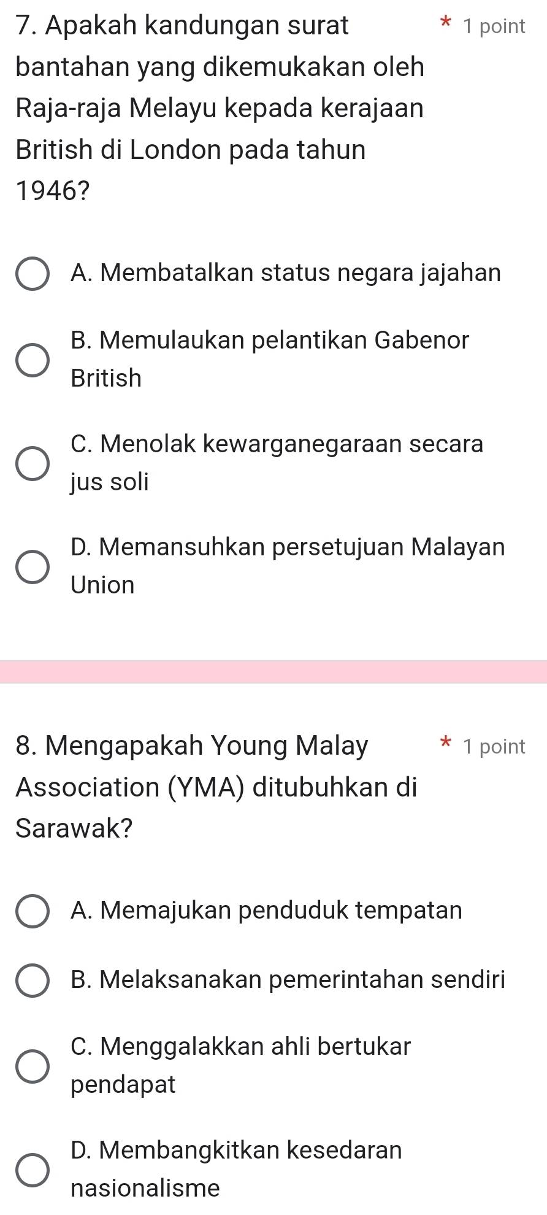Image resolution: width=547 pixels, height=1215 pixels.
Task: Select option A Memajukan penduduk tempatan
Action: [x=34, y=911]
